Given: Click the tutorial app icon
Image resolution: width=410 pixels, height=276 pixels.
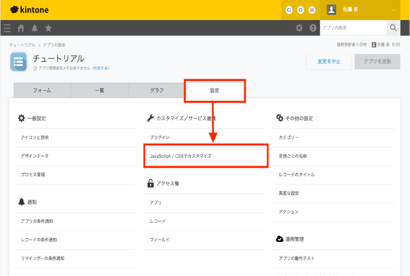Looking at the screenshot, I should 19,62.
